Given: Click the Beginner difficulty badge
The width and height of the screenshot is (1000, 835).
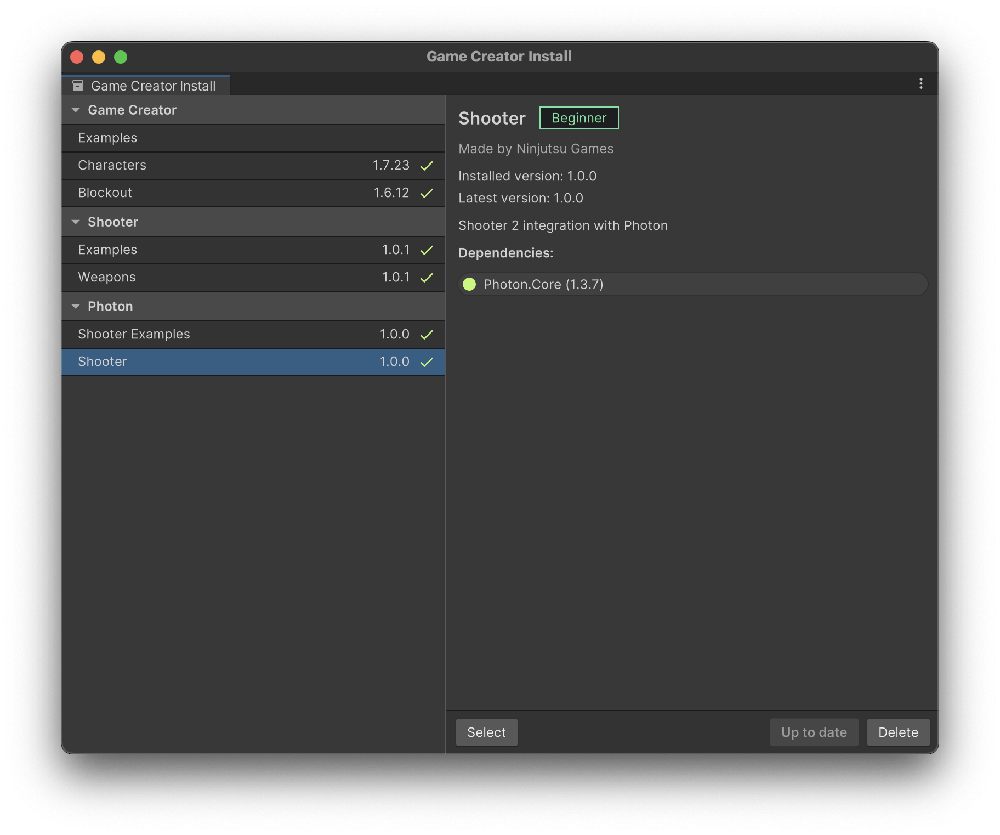Looking at the screenshot, I should (578, 118).
